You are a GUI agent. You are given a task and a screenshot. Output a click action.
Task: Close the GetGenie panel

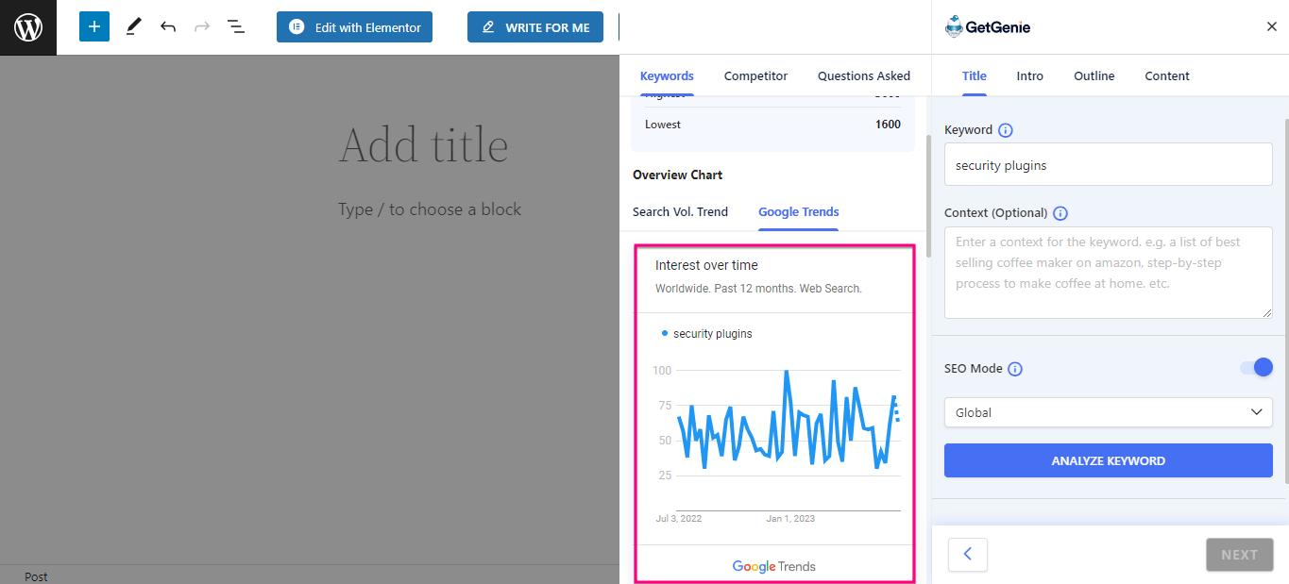point(1271,27)
